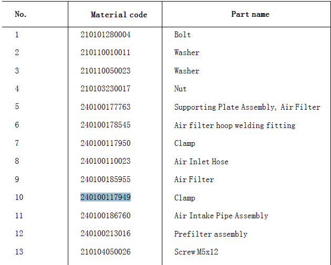
Task: Click material code 210103230017
Action: tap(106, 89)
